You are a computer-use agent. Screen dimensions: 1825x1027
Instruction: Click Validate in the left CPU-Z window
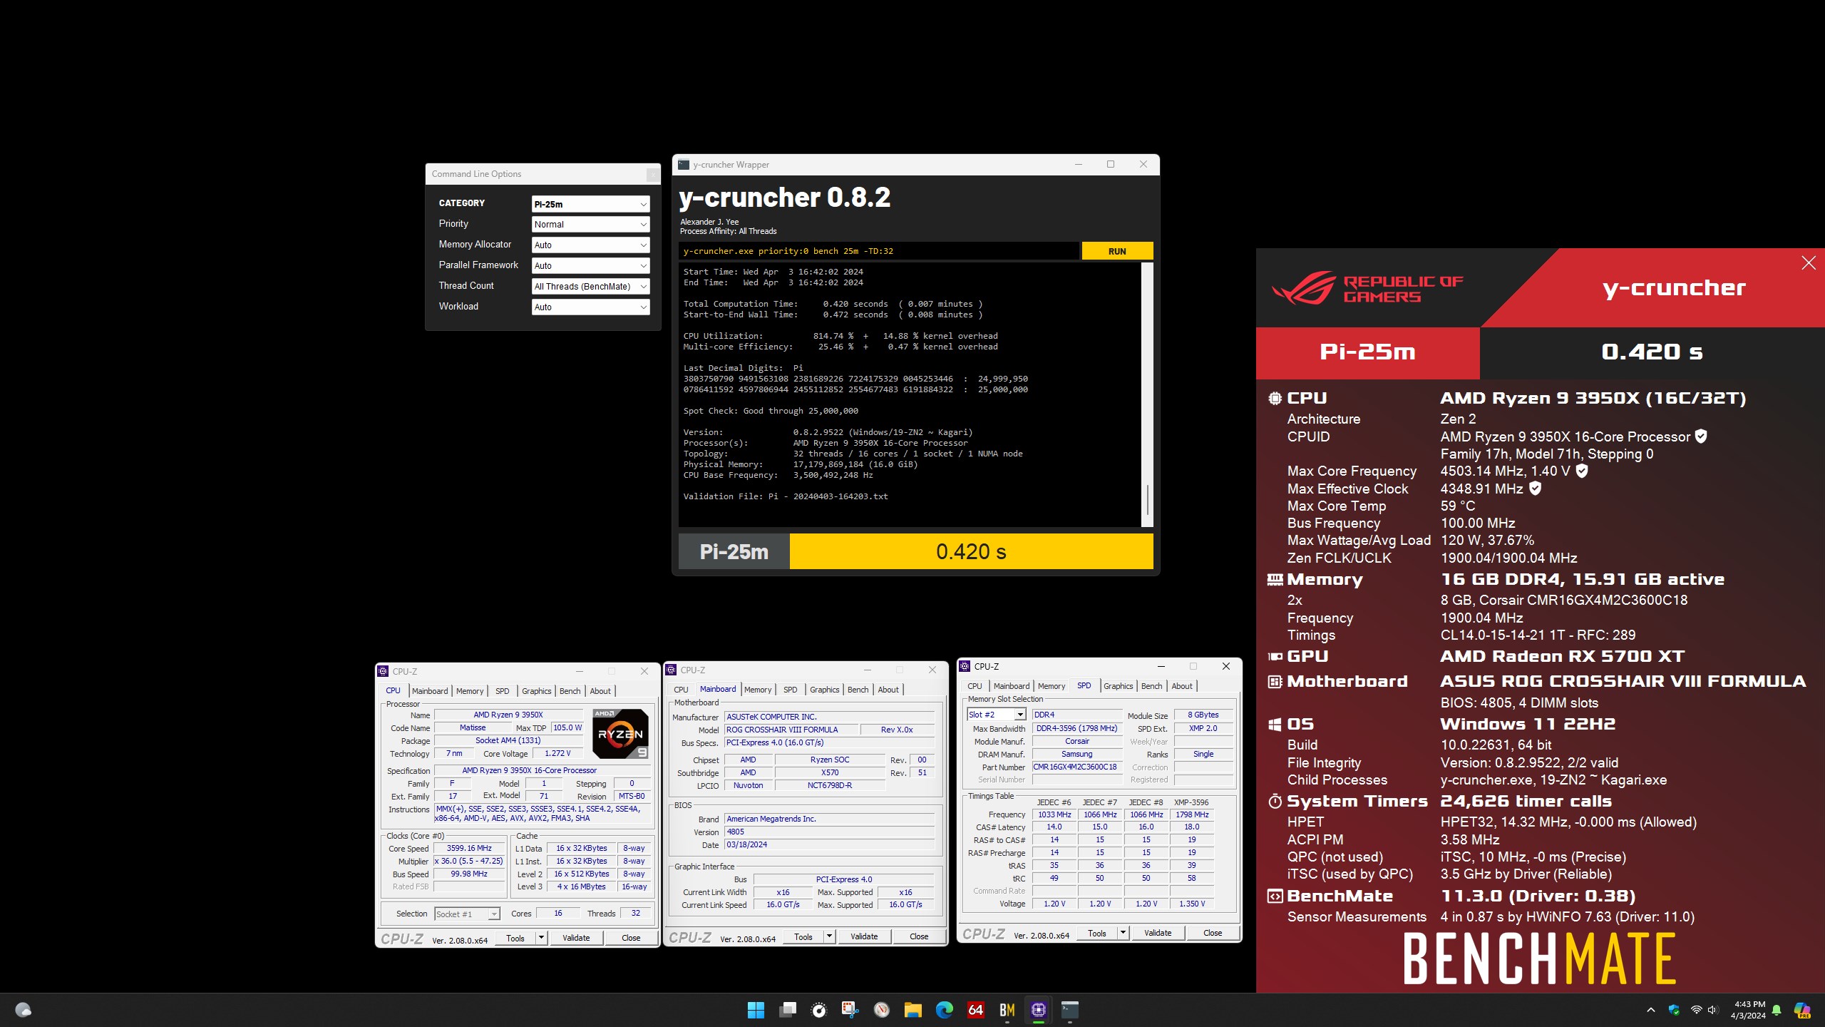576,938
